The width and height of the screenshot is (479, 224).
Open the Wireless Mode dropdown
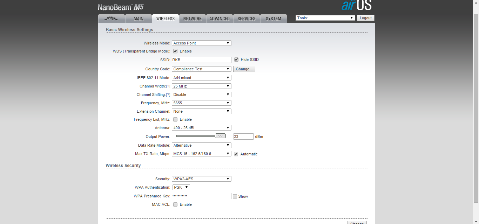click(201, 43)
